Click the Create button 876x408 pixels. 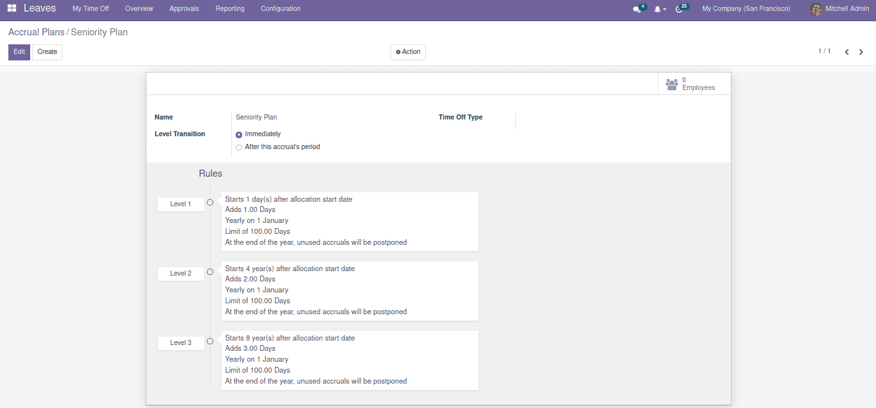[x=47, y=52]
